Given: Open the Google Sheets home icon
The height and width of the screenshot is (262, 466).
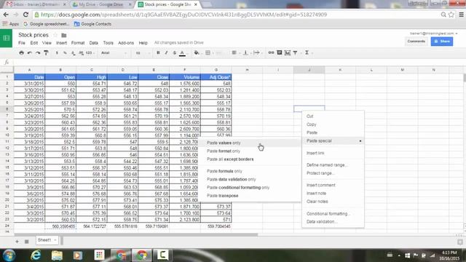Looking at the screenshot, I should point(7,38).
